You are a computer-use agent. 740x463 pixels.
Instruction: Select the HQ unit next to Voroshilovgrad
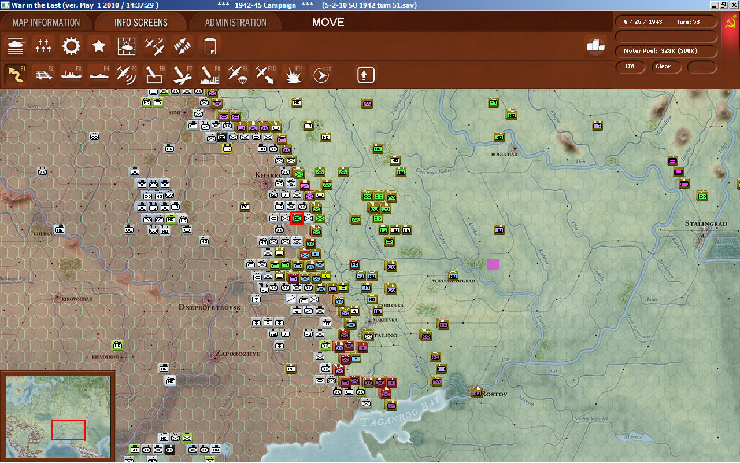coord(453,276)
